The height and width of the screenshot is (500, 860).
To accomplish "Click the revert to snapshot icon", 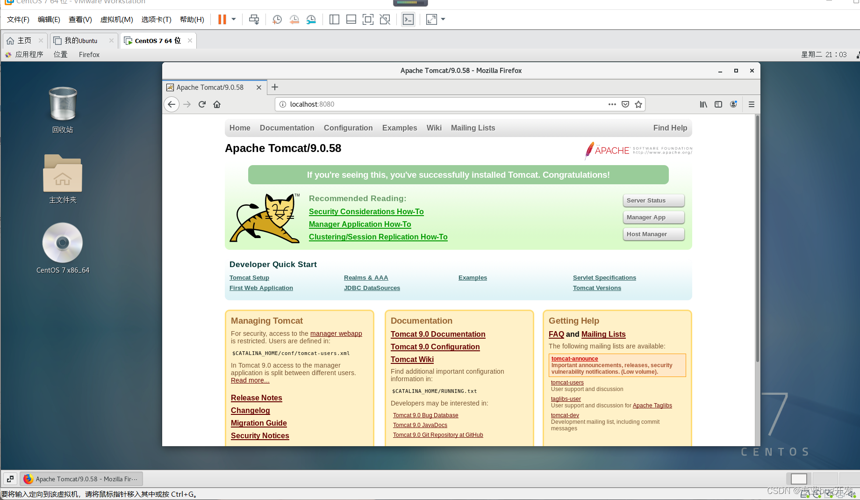I will click(294, 20).
